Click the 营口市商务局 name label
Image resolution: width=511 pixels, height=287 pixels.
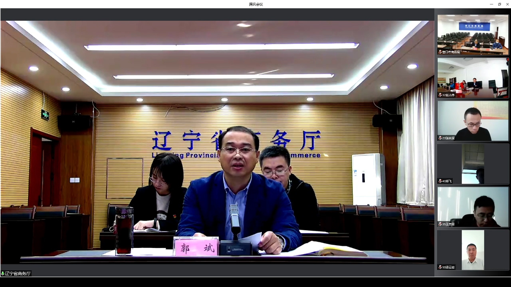coord(451,52)
